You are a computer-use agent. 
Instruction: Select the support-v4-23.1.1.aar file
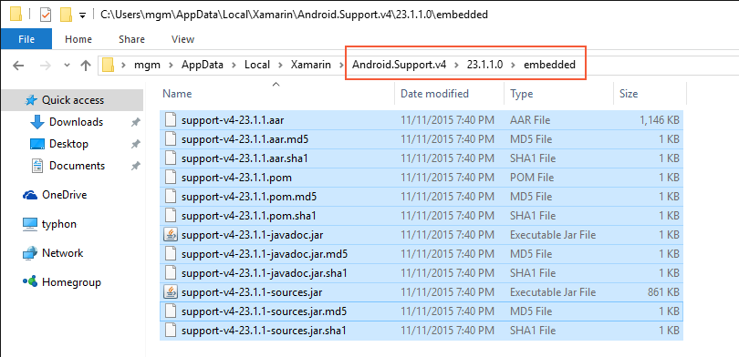(x=421, y=120)
